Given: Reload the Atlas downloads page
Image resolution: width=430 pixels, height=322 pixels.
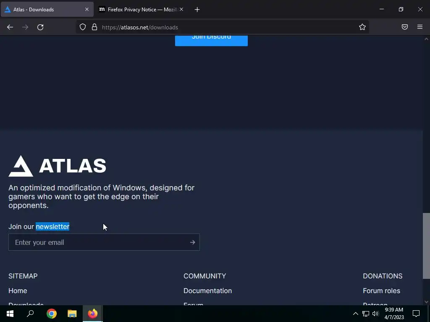Looking at the screenshot, I should 40,27.
